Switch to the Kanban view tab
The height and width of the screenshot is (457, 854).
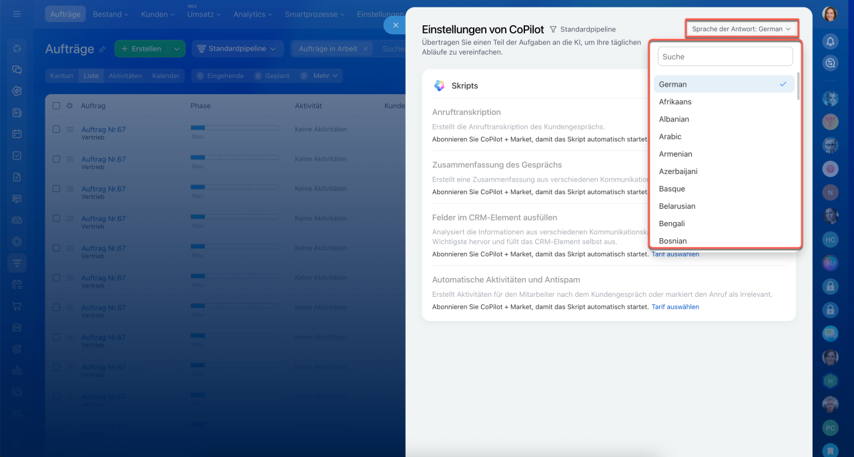(62, 76)
